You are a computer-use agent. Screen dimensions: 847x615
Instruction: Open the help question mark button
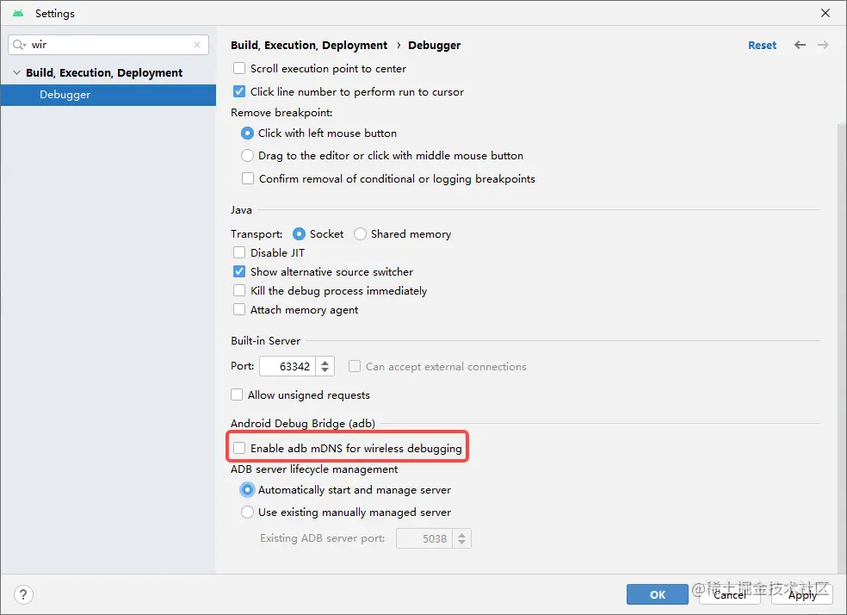click(23, 594)
